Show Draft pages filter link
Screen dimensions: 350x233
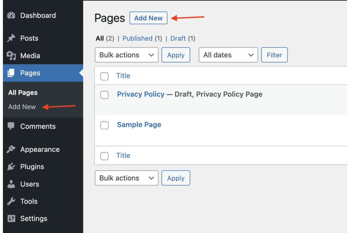coord(178,38)
